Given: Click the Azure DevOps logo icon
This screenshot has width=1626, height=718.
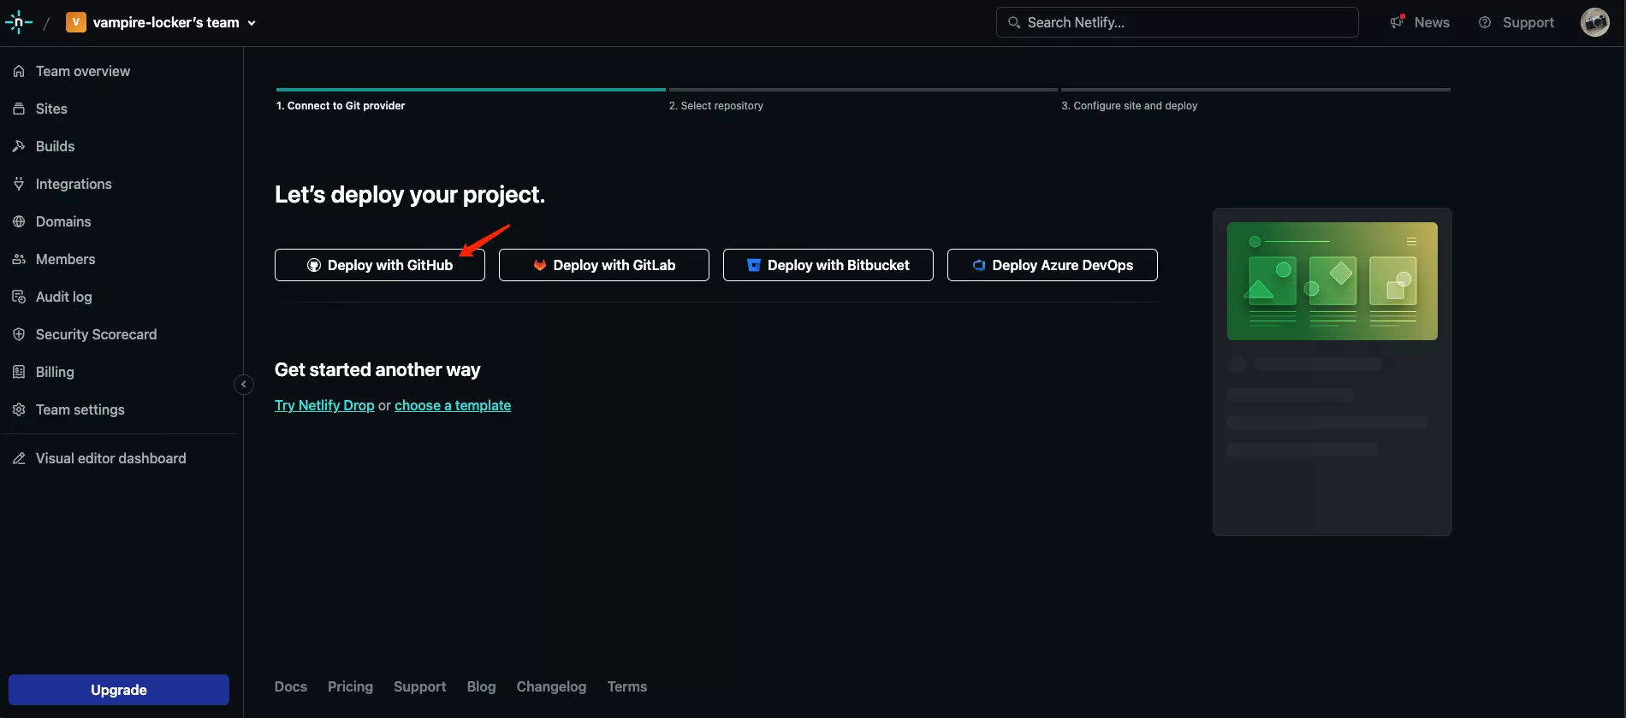Looking at the screenshot, I should tap(979, 265).
